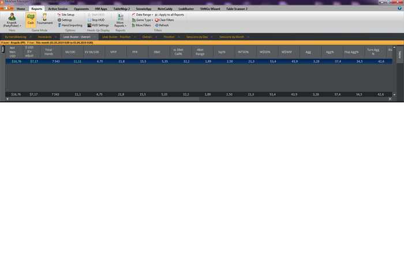Switch to the Home ribbon tab
Viewport: 404px width, 253px height.
pos(21,9)
